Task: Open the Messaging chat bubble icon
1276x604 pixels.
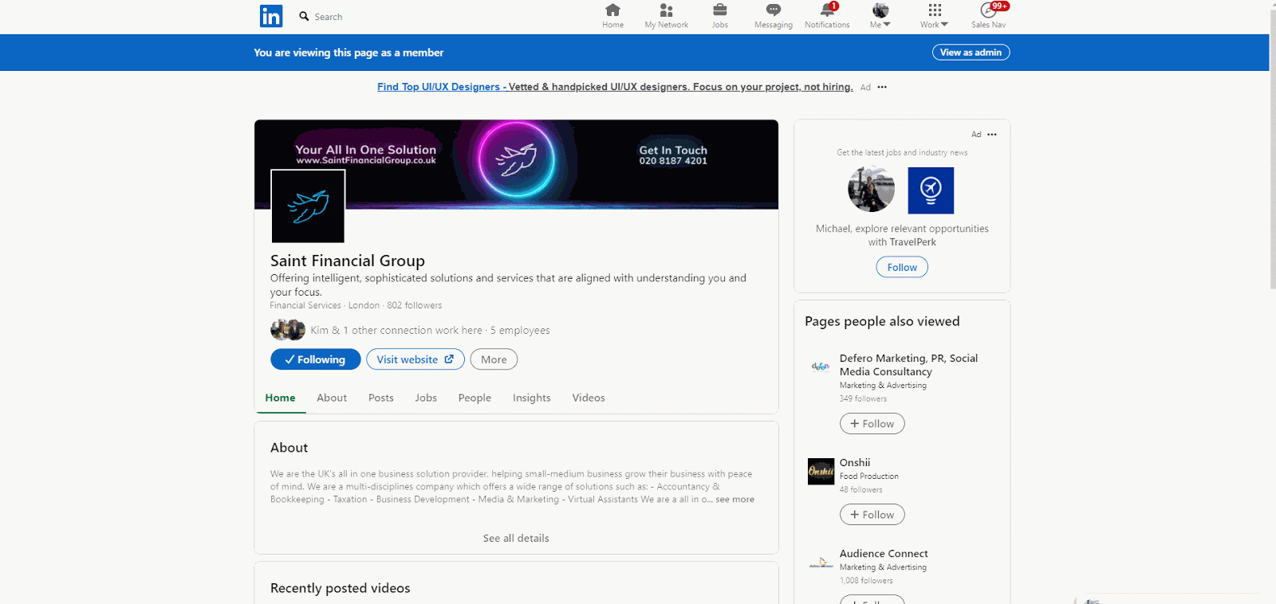Action: click(x=774, y=10)
